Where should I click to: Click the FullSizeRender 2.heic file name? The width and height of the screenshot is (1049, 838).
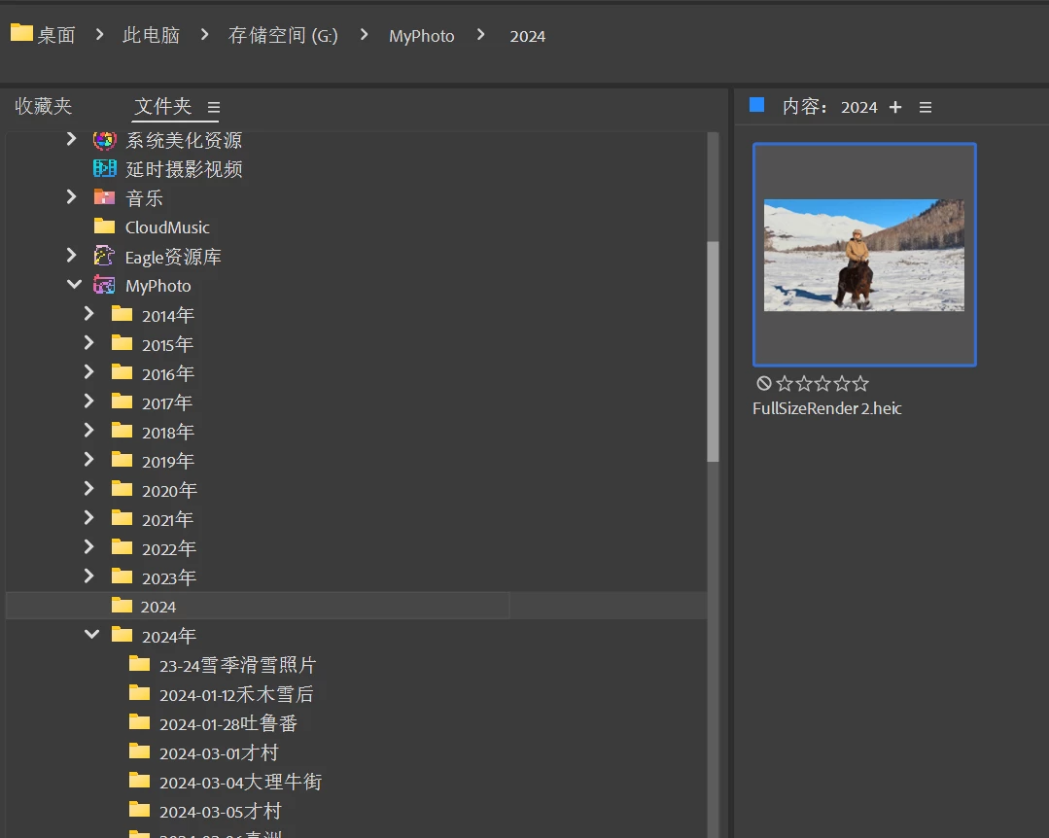(827, 408)
